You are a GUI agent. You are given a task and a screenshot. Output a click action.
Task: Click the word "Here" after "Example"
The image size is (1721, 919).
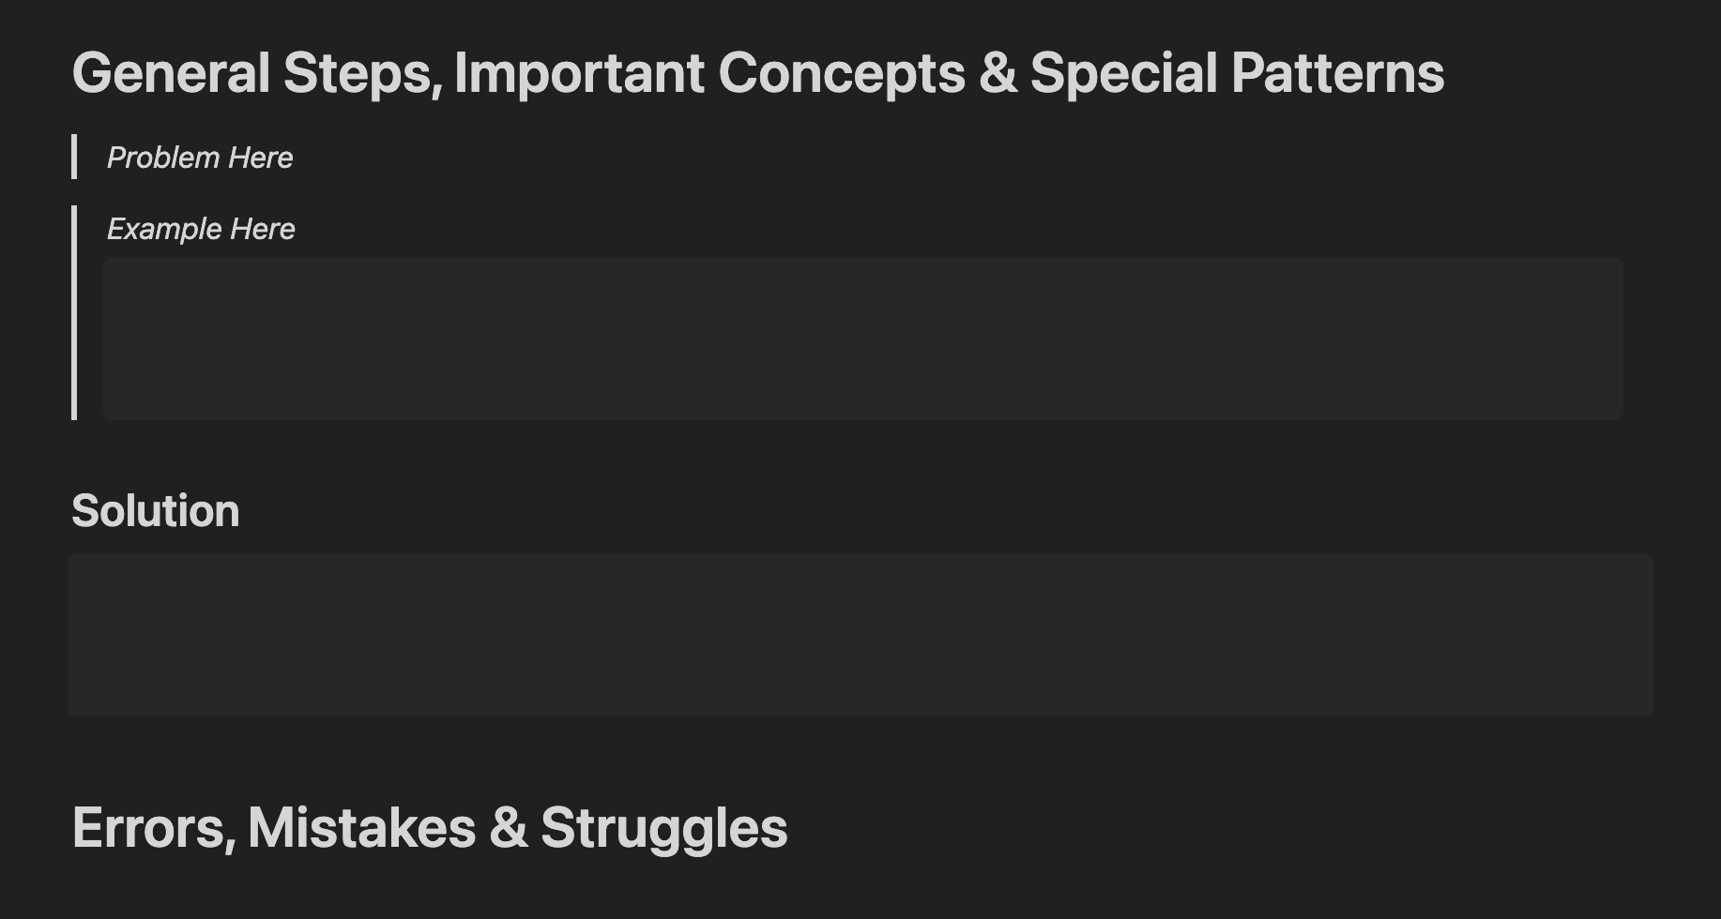coord(263,229)
